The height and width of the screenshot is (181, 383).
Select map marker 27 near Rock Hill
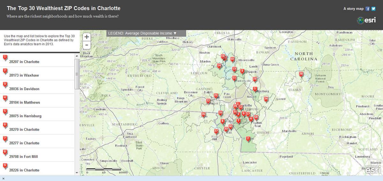pyautogui.click(x=216, y=132)
